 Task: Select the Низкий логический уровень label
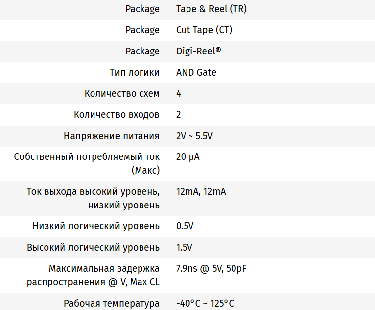click(96, 226)
